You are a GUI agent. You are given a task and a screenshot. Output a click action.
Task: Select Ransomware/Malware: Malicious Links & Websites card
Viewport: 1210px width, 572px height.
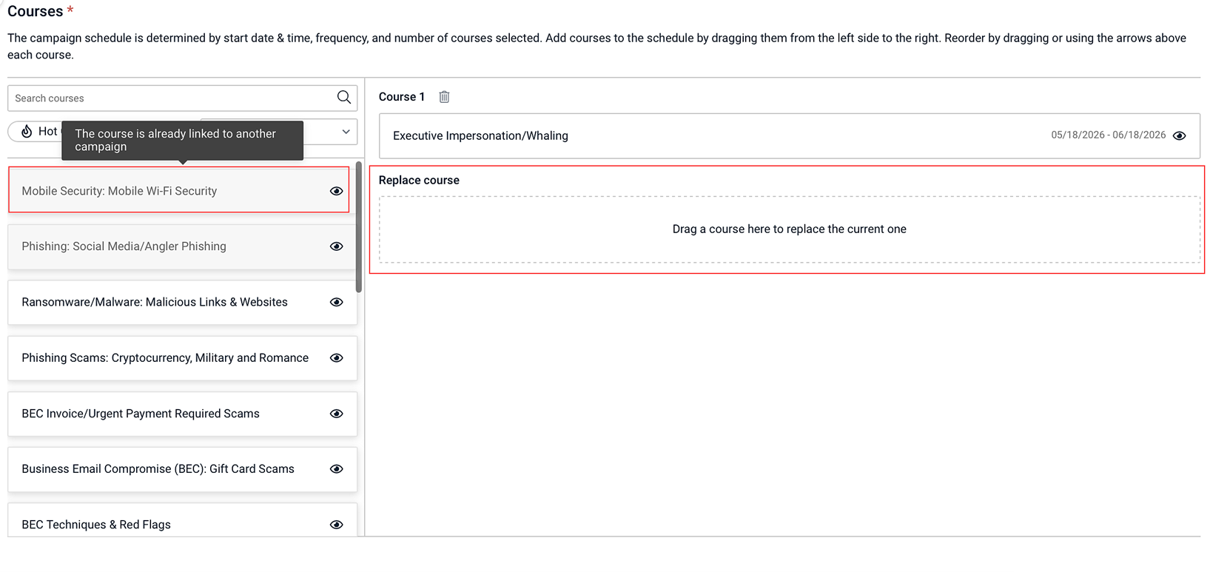pos(182,302)
